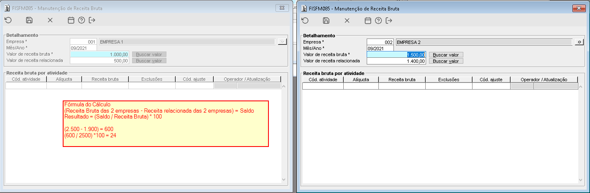Close the left Manutenção de Receita Bruta window

282,8
